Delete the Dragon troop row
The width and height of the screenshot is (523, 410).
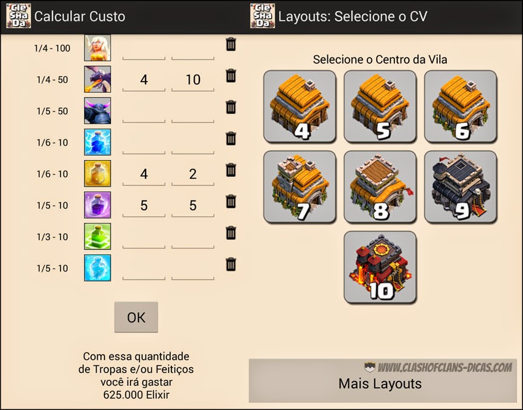231,75
